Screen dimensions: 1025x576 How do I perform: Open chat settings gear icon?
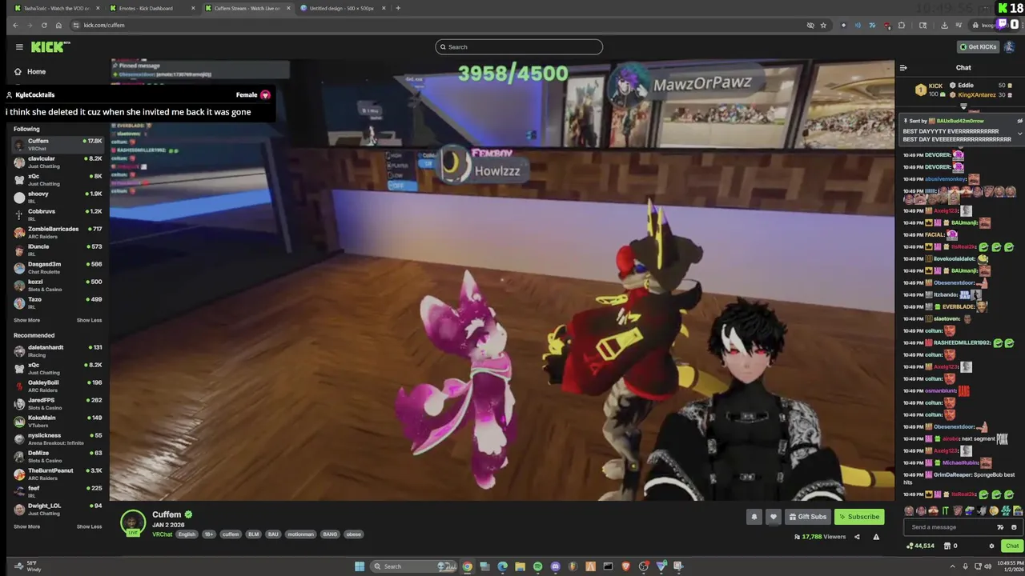click(x=991, y=546)
